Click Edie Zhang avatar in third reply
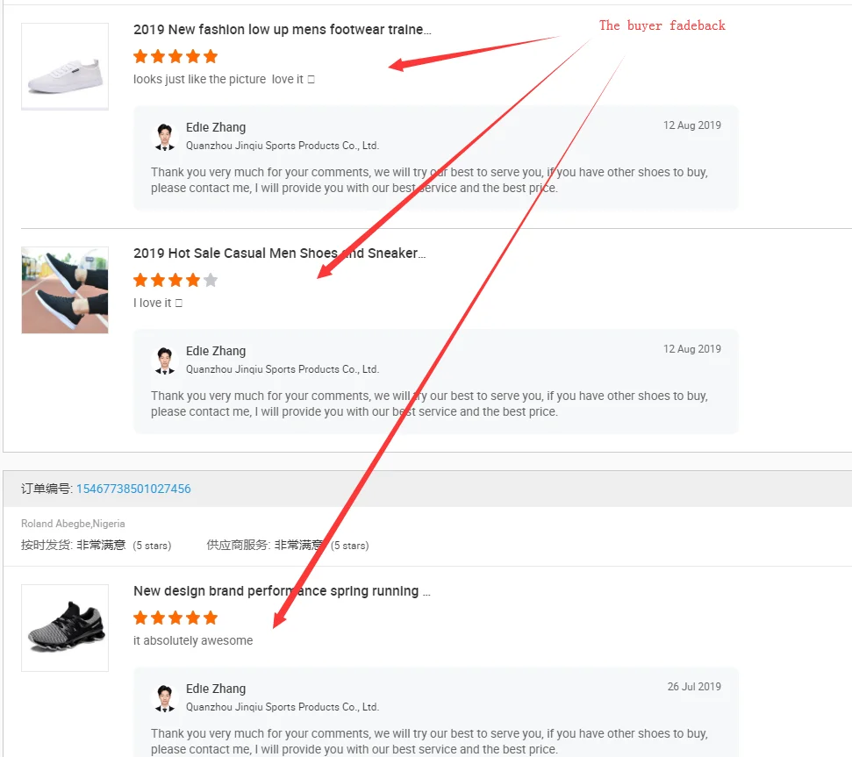The image size is (852, 757). click(x=164, y=698)
